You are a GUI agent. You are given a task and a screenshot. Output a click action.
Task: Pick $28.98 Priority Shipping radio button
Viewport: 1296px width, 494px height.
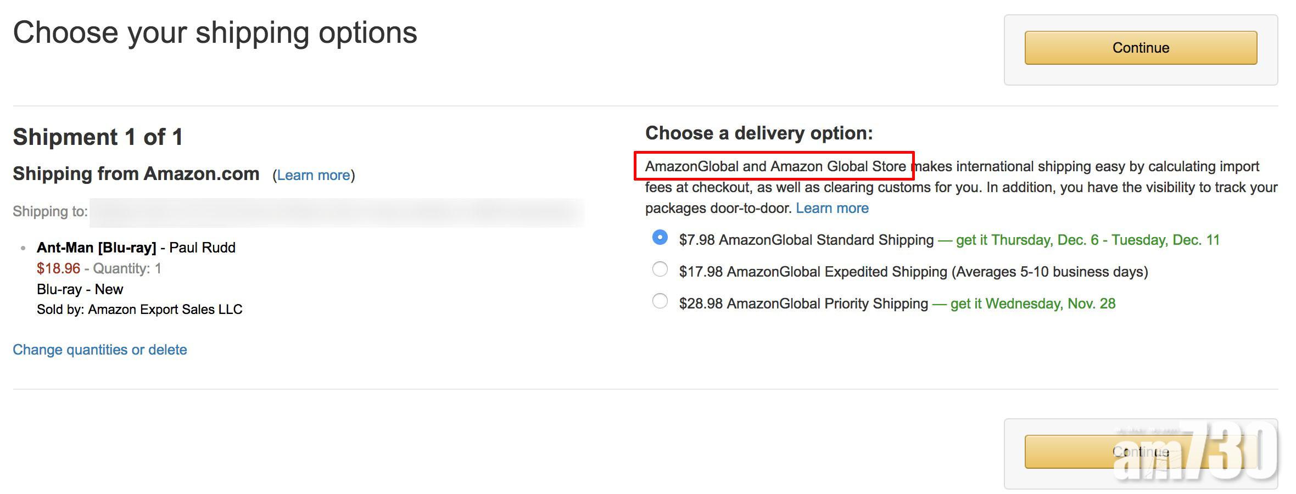tap(660, 301)
